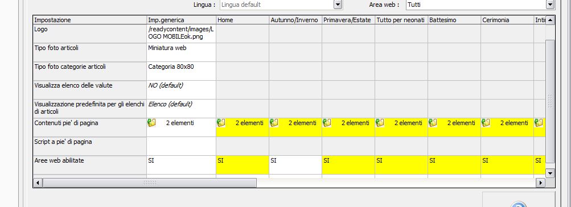Select the 'Categoria 80x80' cell
Screen dimensions: 571x207
(x=182, y=71)
